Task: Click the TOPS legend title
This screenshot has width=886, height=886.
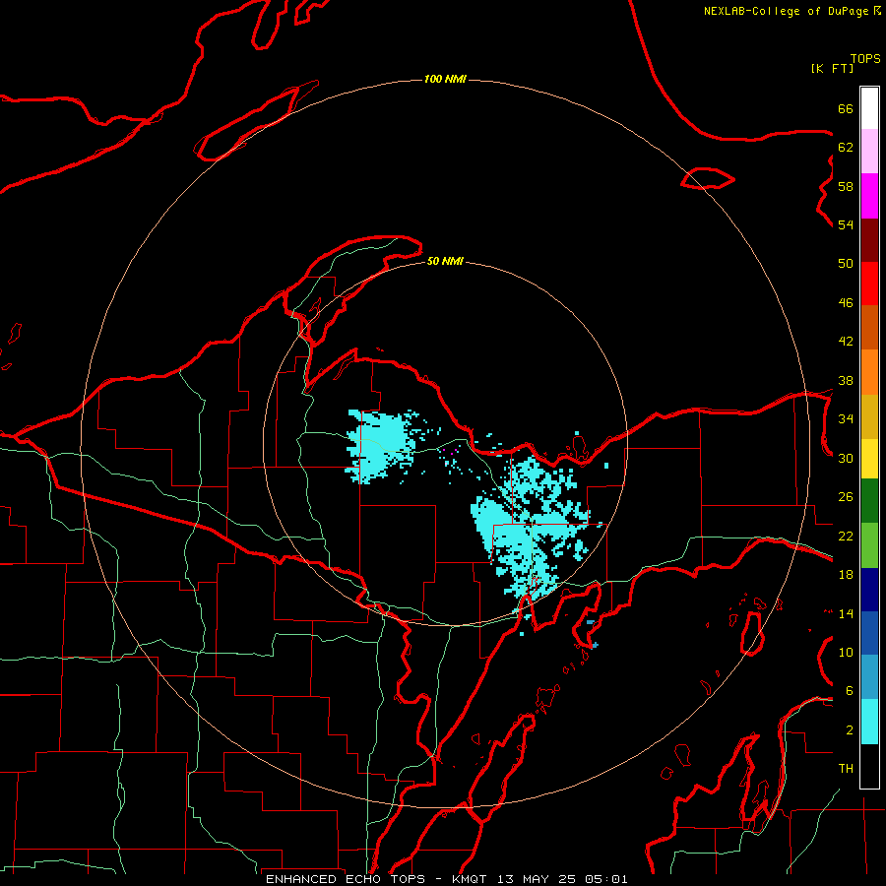Action: click(865, 59)
